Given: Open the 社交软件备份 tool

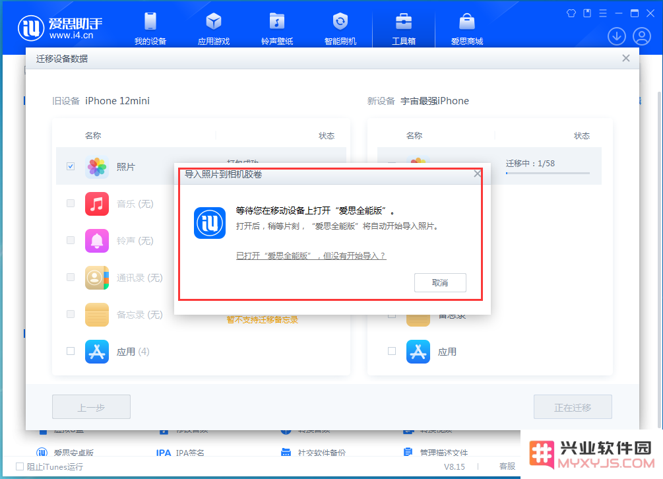Looking at the screenshot, I should (x=313, y=452).
